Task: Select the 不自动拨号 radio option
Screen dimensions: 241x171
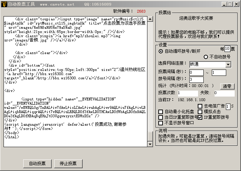Action: coord(206,57)
